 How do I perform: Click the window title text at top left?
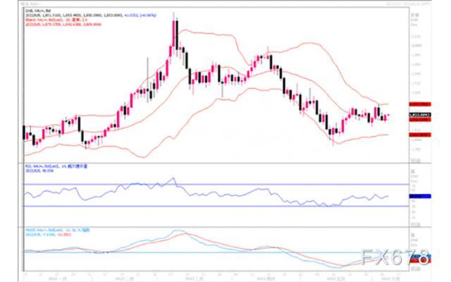[x=30, y=4]
